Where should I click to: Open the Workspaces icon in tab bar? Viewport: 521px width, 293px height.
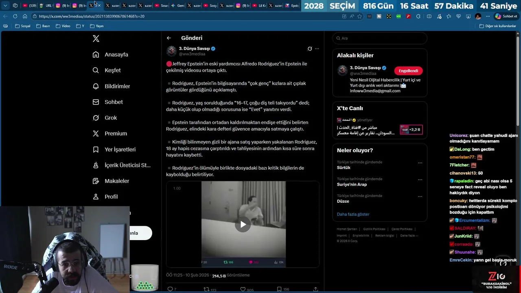tap(15, 6)
